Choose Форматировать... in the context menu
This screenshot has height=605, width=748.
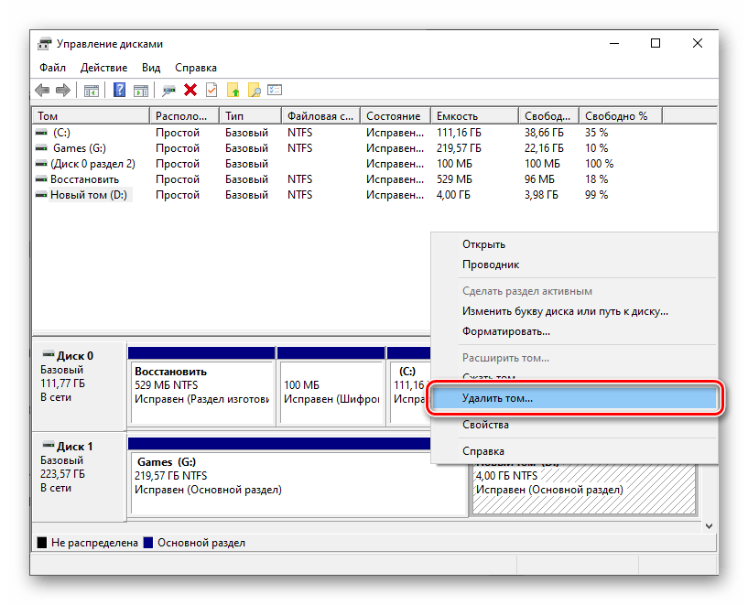tap(505, 331)
